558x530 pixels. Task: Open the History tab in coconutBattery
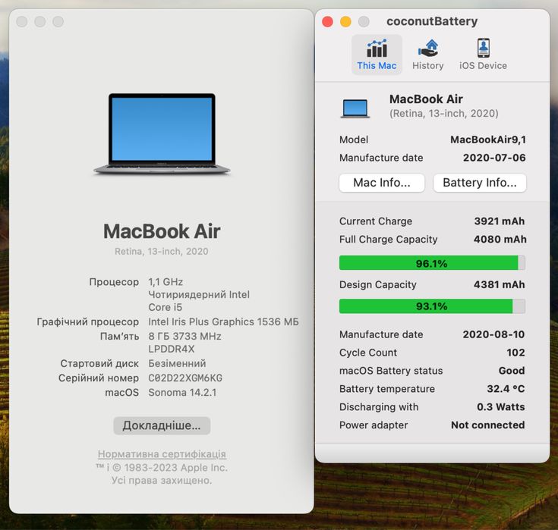coord(427,55)
